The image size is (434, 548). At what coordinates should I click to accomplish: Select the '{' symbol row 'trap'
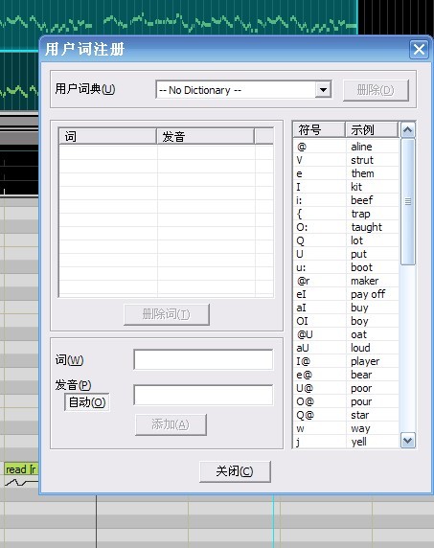pos(346,214)
